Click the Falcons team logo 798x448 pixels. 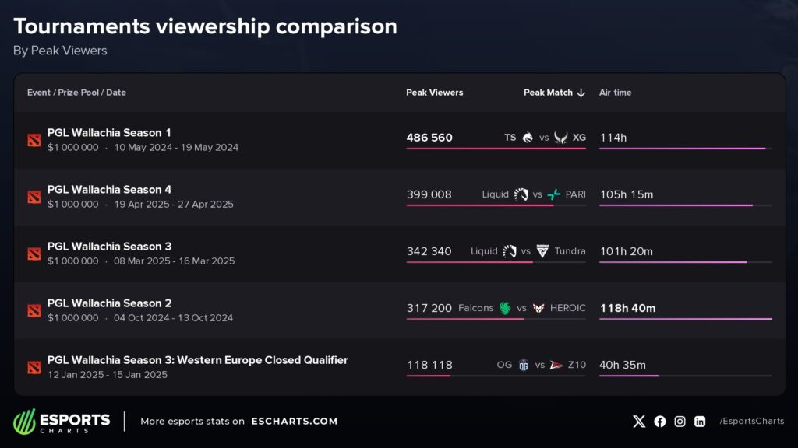(505, 308)
